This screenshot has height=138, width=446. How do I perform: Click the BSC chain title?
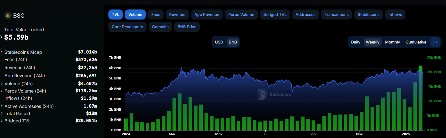pos(19,16)
